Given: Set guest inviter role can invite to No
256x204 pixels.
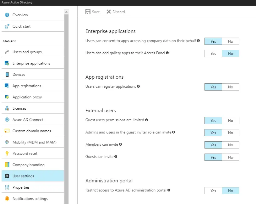Looking at the screenshot, I should [x=231, y=133].
